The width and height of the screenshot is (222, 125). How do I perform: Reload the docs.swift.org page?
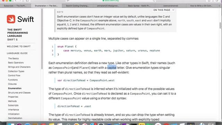[154, 1]
